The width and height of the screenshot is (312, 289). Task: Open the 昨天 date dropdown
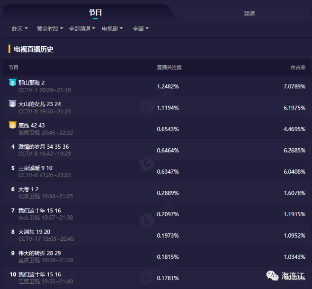click(x=20, y=29)
